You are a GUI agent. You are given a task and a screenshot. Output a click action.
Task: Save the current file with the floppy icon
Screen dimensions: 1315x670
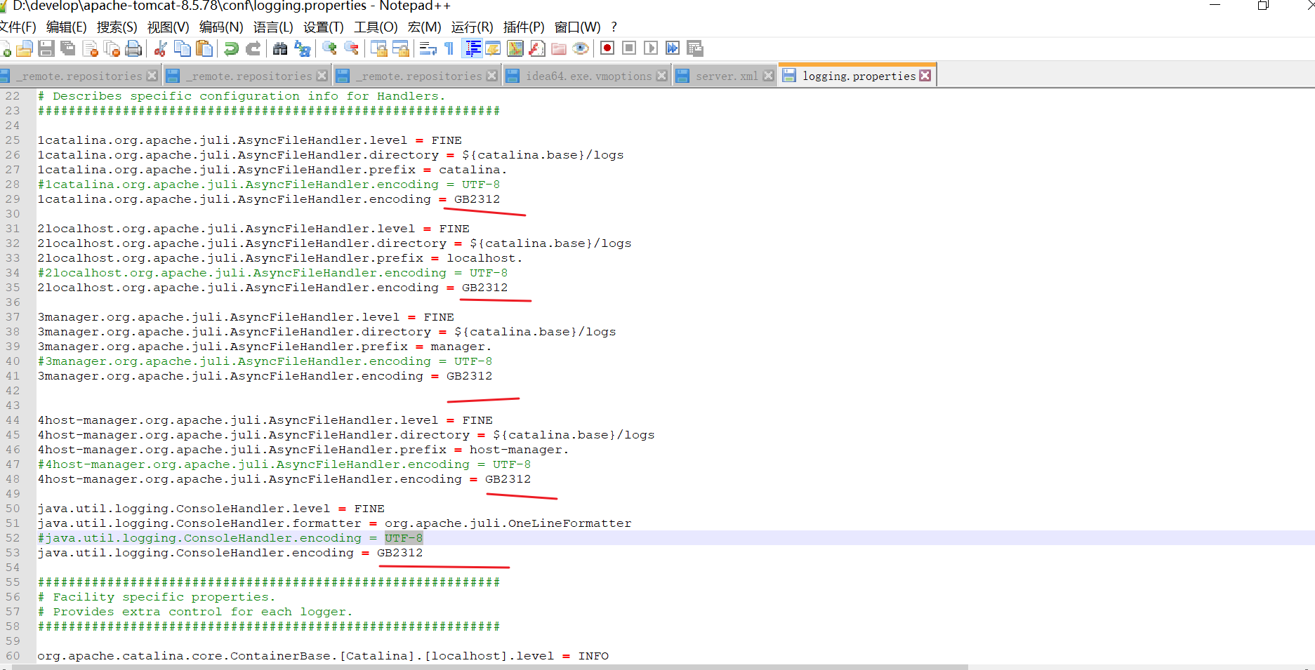(x=46, y=48)
